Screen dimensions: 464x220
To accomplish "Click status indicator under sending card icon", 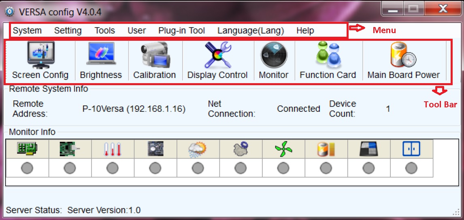I will pyautogui.click(x=27, y=168).
